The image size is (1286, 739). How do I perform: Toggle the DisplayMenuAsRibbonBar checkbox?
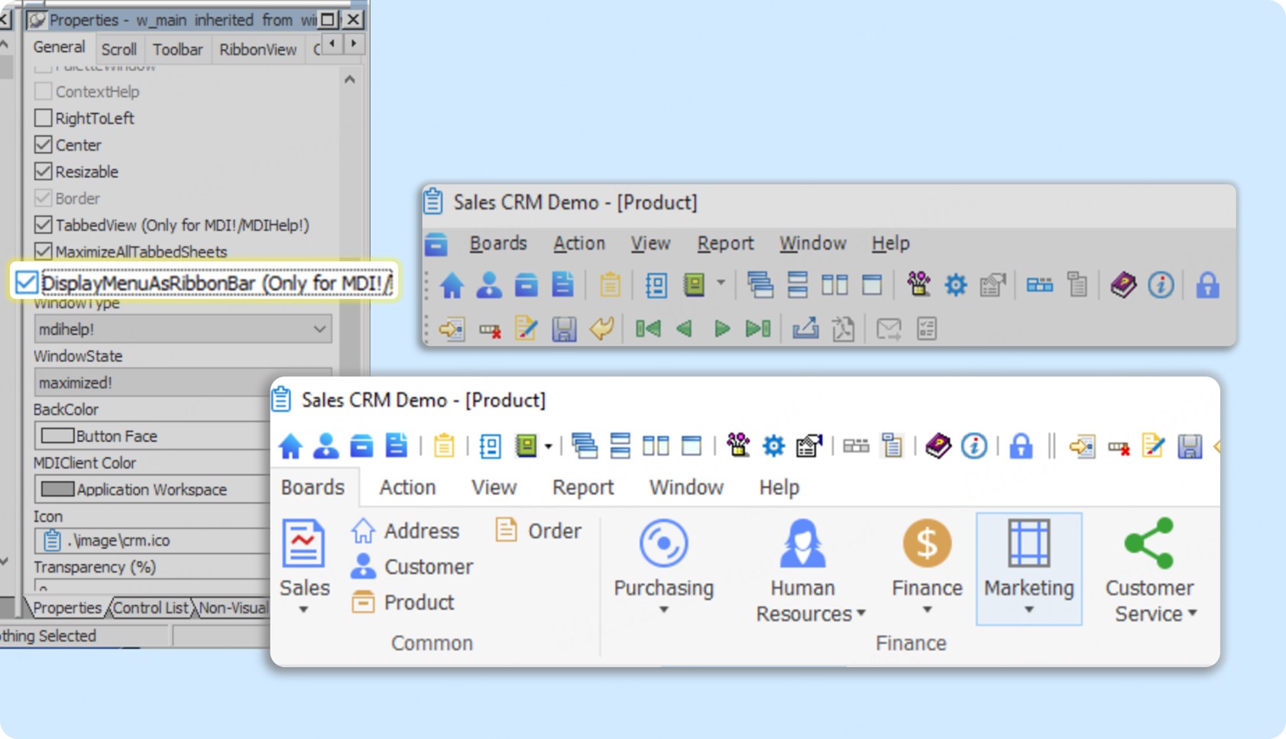27,283
